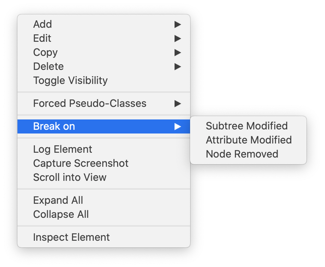Image resolution: width=325 pixels, height=267 pixels.
Task: Click Log Element in context menu
Action: pos(63,149)
